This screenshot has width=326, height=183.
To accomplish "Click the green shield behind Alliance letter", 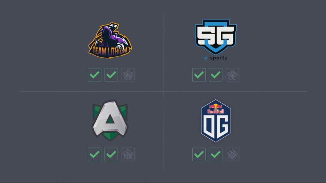I will (110, 136).
